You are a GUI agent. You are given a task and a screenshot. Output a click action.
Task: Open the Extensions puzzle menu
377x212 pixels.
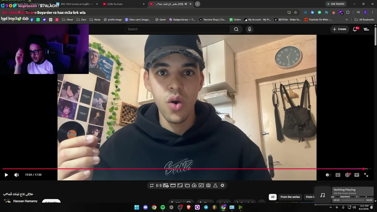point(348,12)
